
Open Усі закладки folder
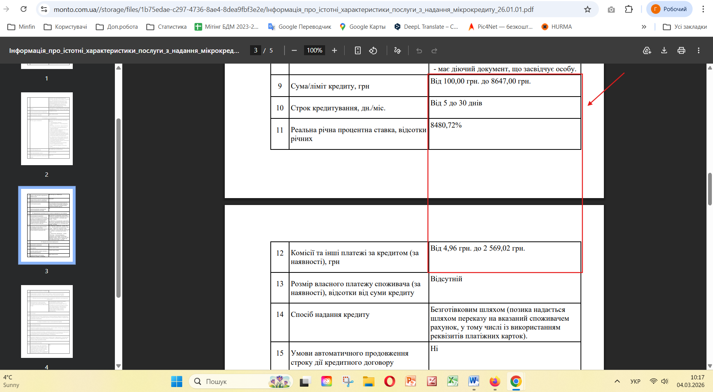pos(685,27)
